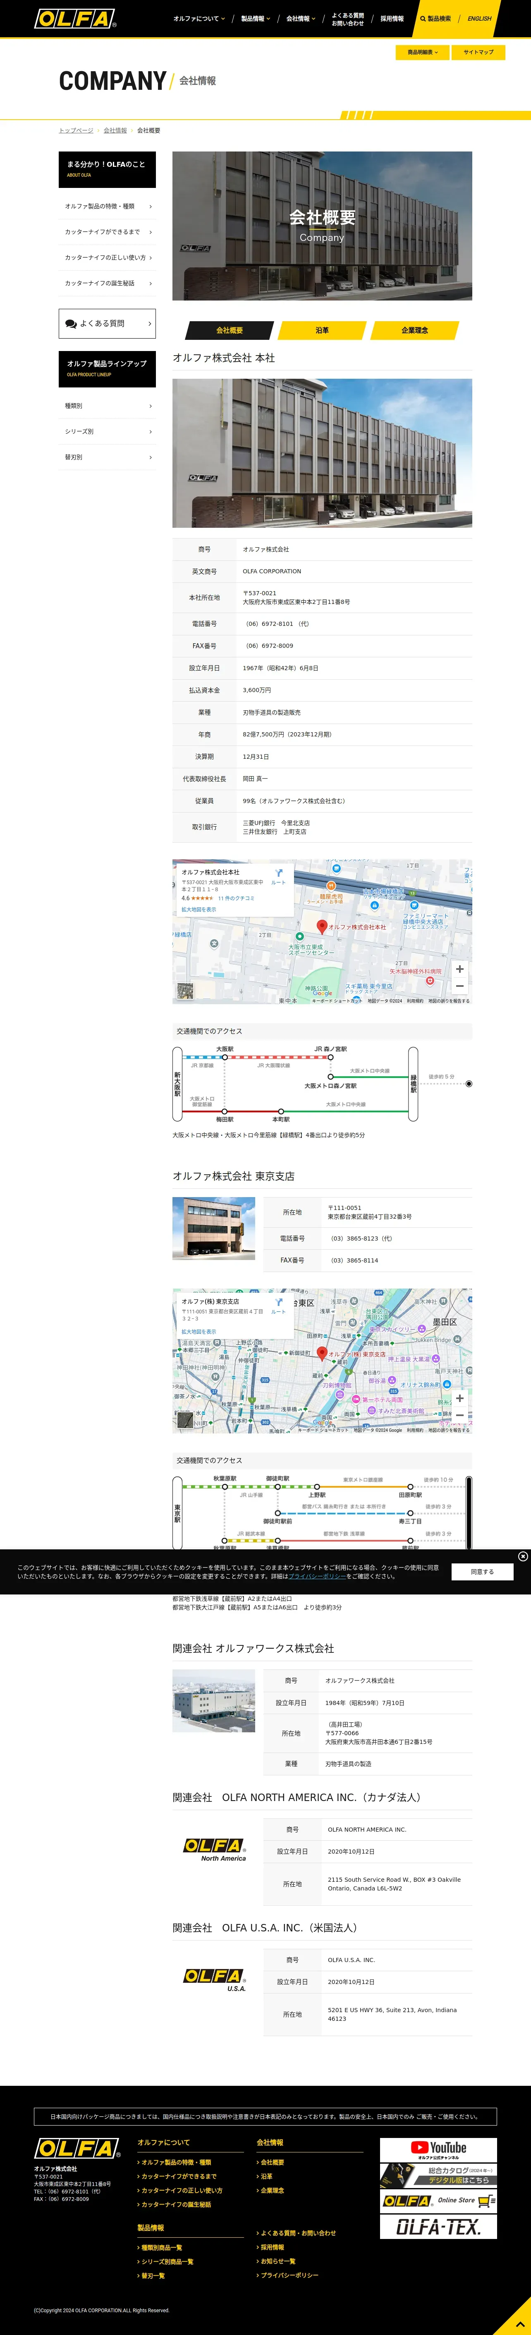This screenshot has height=2335, width=531.
Task: Open カッターナイフの誕生秘話 in the sidebar
Action: [107, 283]
